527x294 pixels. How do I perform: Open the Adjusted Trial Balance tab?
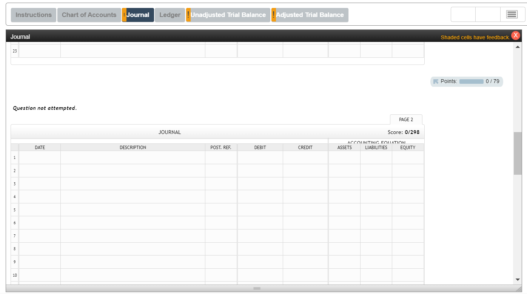(x=310, y=15)
